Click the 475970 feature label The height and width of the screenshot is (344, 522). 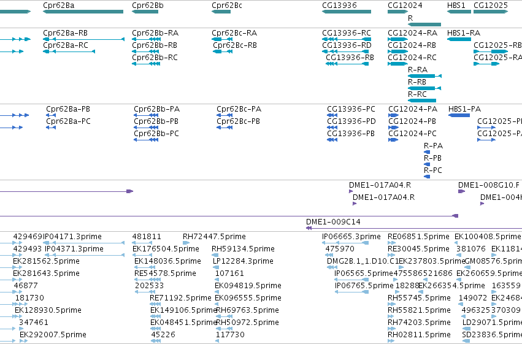(340, 249)
